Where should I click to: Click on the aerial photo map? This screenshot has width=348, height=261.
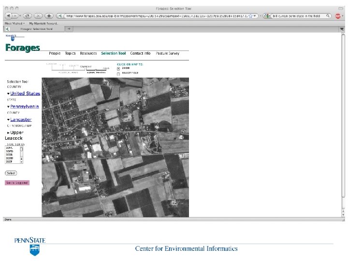[x=115, y=147]
